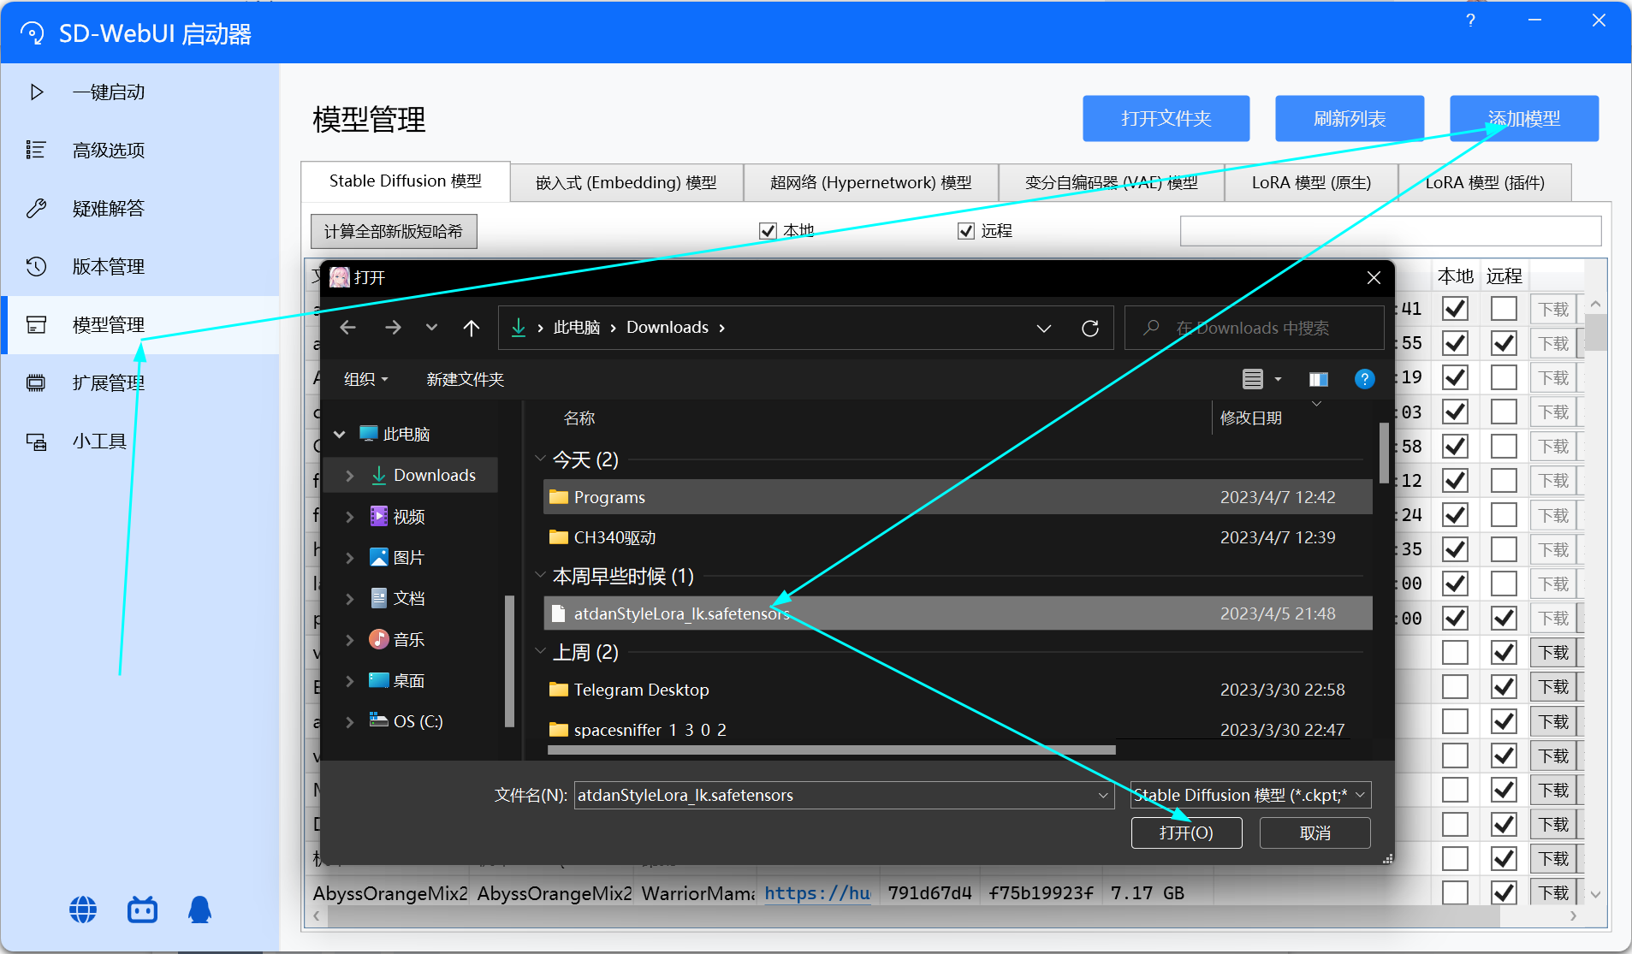Click the 刷新列表 button
The width and height of the screenshot is (1632, 954).
(1350, 118)
